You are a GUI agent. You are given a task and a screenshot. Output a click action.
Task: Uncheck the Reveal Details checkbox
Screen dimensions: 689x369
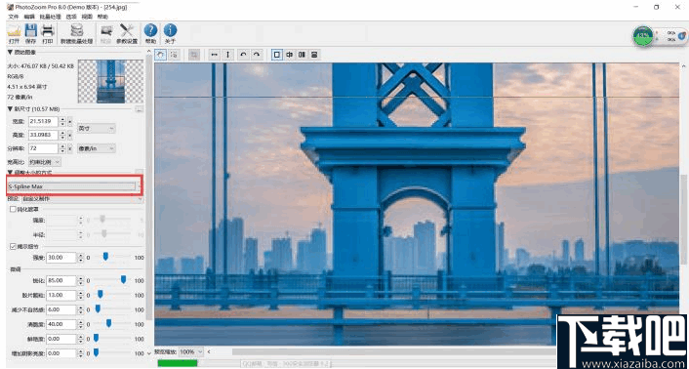tap(13, 246)
